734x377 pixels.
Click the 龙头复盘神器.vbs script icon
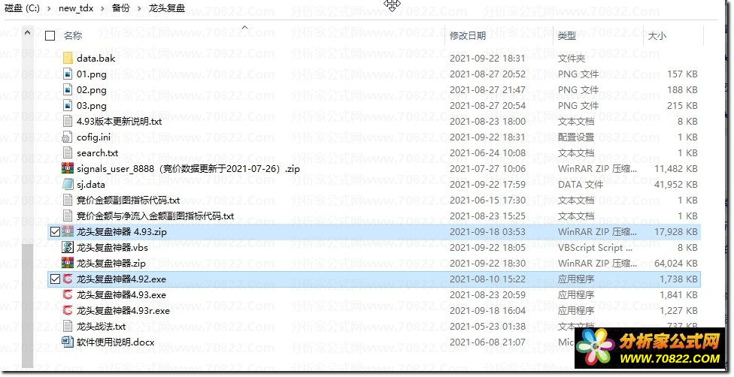(68, 247)
